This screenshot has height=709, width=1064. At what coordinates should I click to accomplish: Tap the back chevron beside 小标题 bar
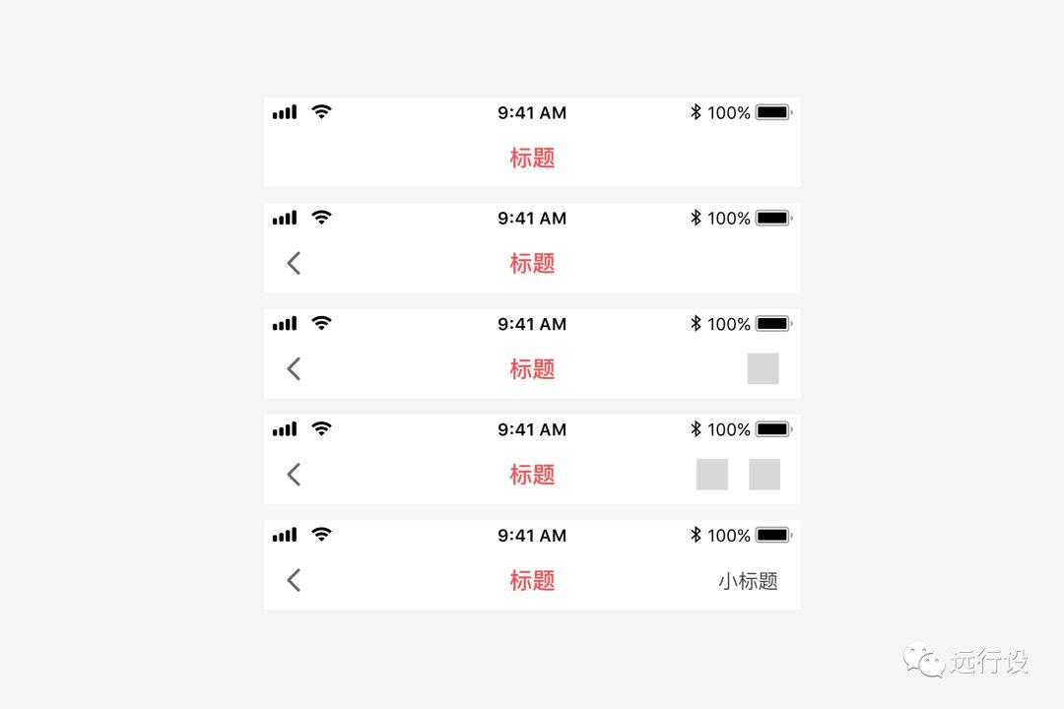(x=294, y=580)
